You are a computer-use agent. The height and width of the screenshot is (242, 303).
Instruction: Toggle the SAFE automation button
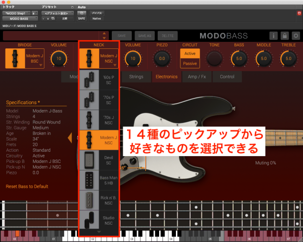(x=82, y=19)
